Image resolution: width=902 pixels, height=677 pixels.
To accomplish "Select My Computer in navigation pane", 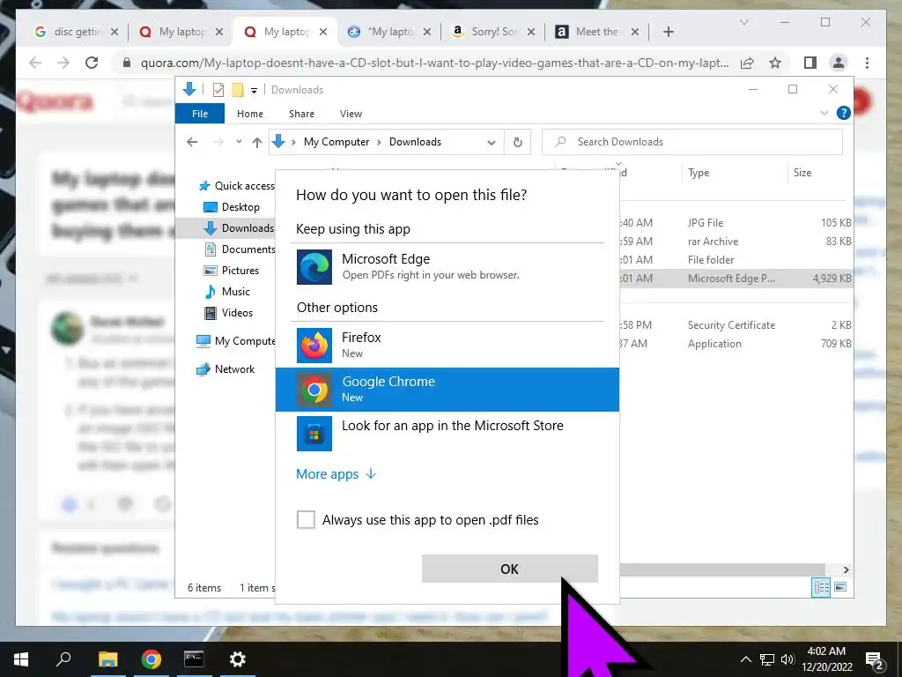I will (236, 341).
